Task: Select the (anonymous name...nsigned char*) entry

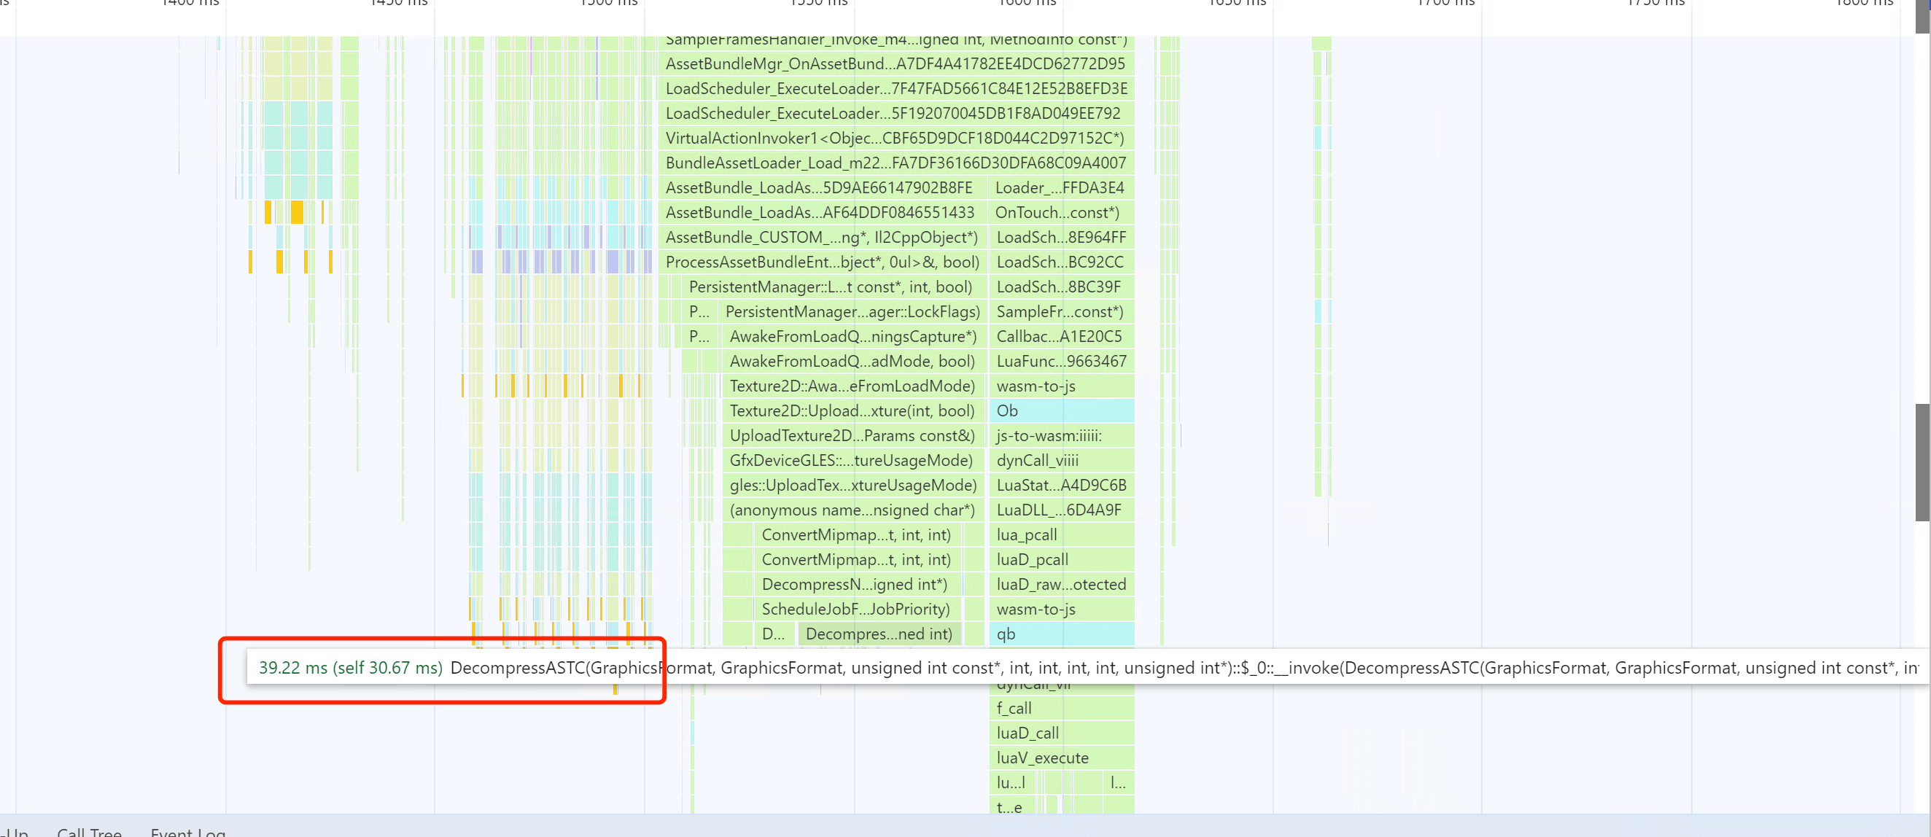Action: pyautogui.click(x=854, y=509)
